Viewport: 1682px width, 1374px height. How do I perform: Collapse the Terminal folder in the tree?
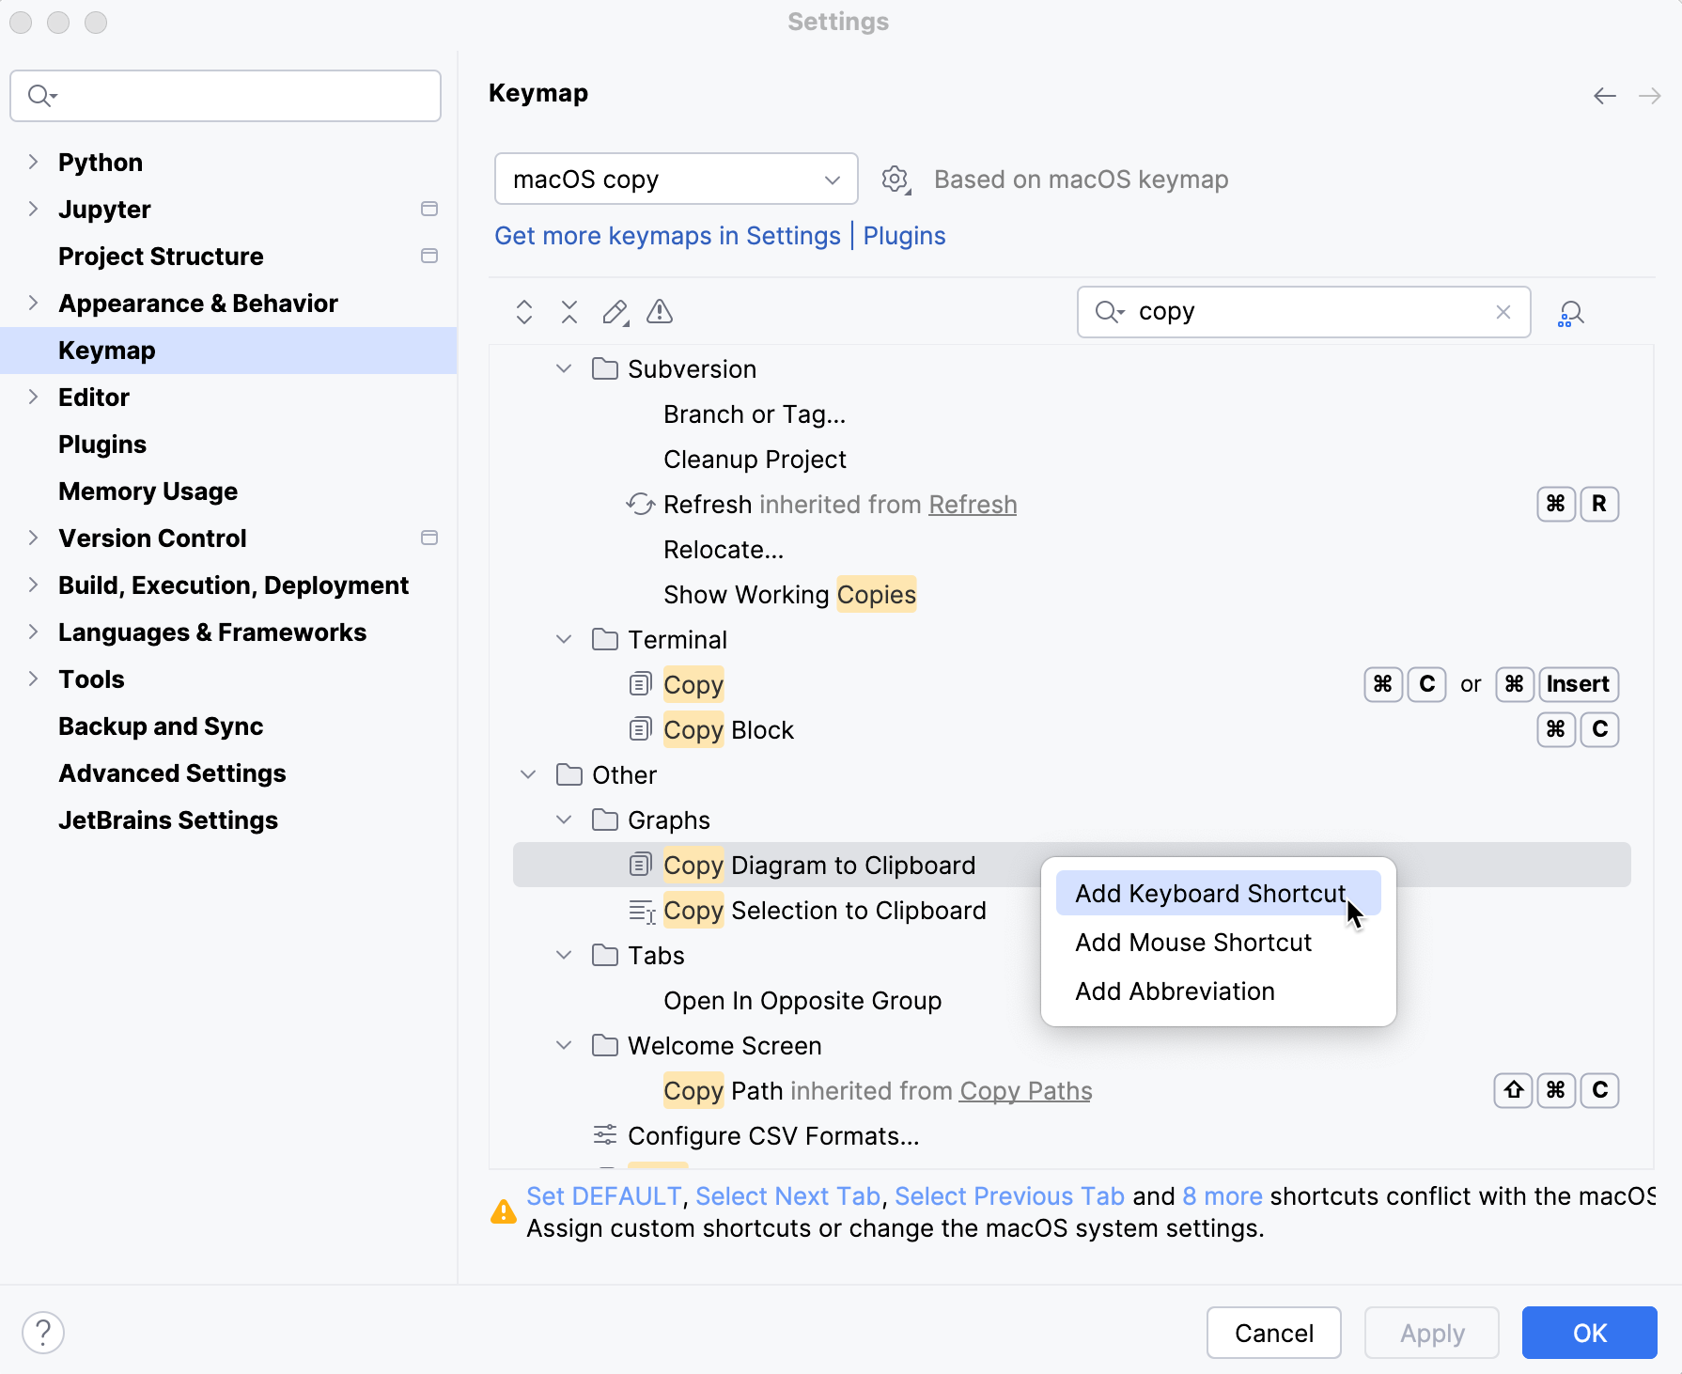[x=564, y=639]
